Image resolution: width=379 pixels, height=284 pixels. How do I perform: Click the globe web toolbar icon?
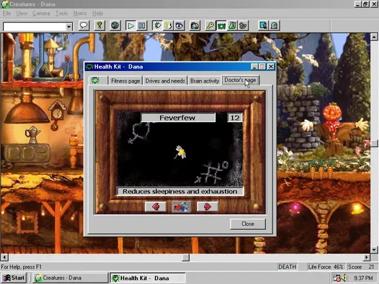pyautogui.click(x=115, y=25)
